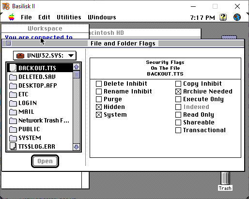Open the File menu

(26, 17)
